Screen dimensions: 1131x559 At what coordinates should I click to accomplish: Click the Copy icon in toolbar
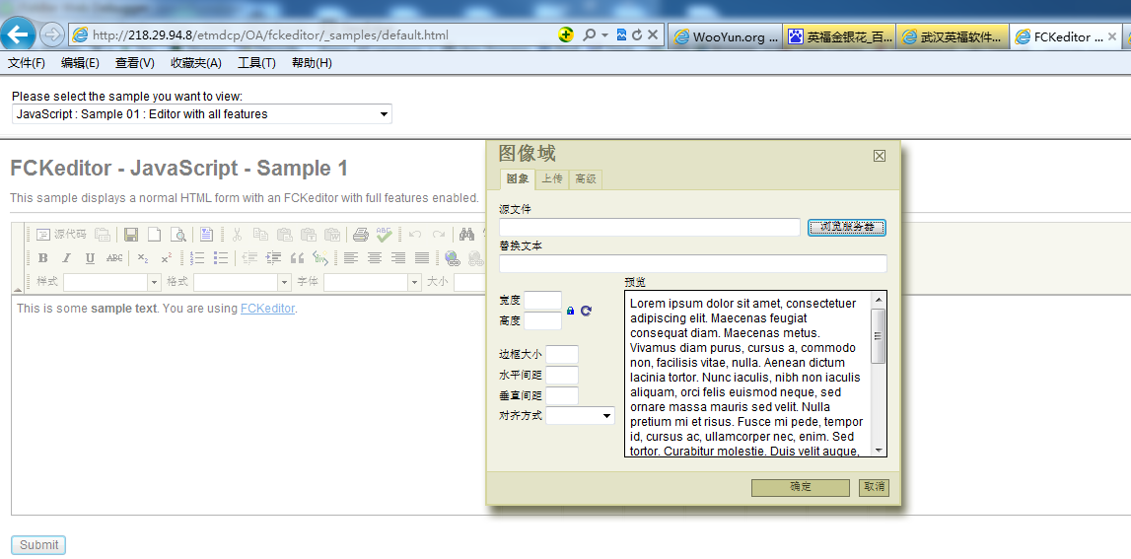[260, 235]
